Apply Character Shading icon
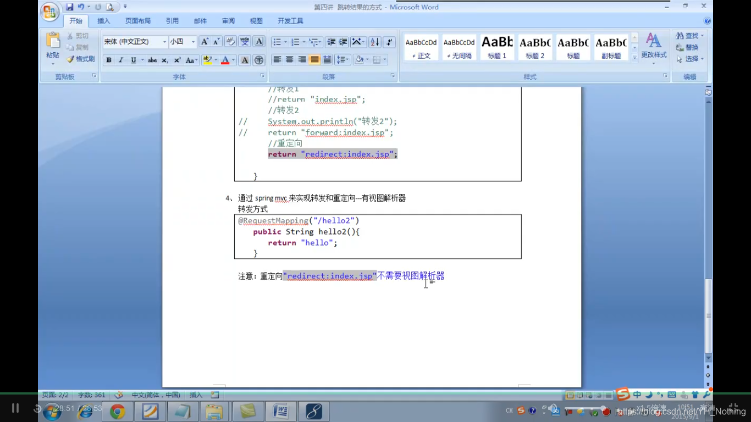Image resolution: width=751 pixels, height=422 pixels. (x=245, y=60)
